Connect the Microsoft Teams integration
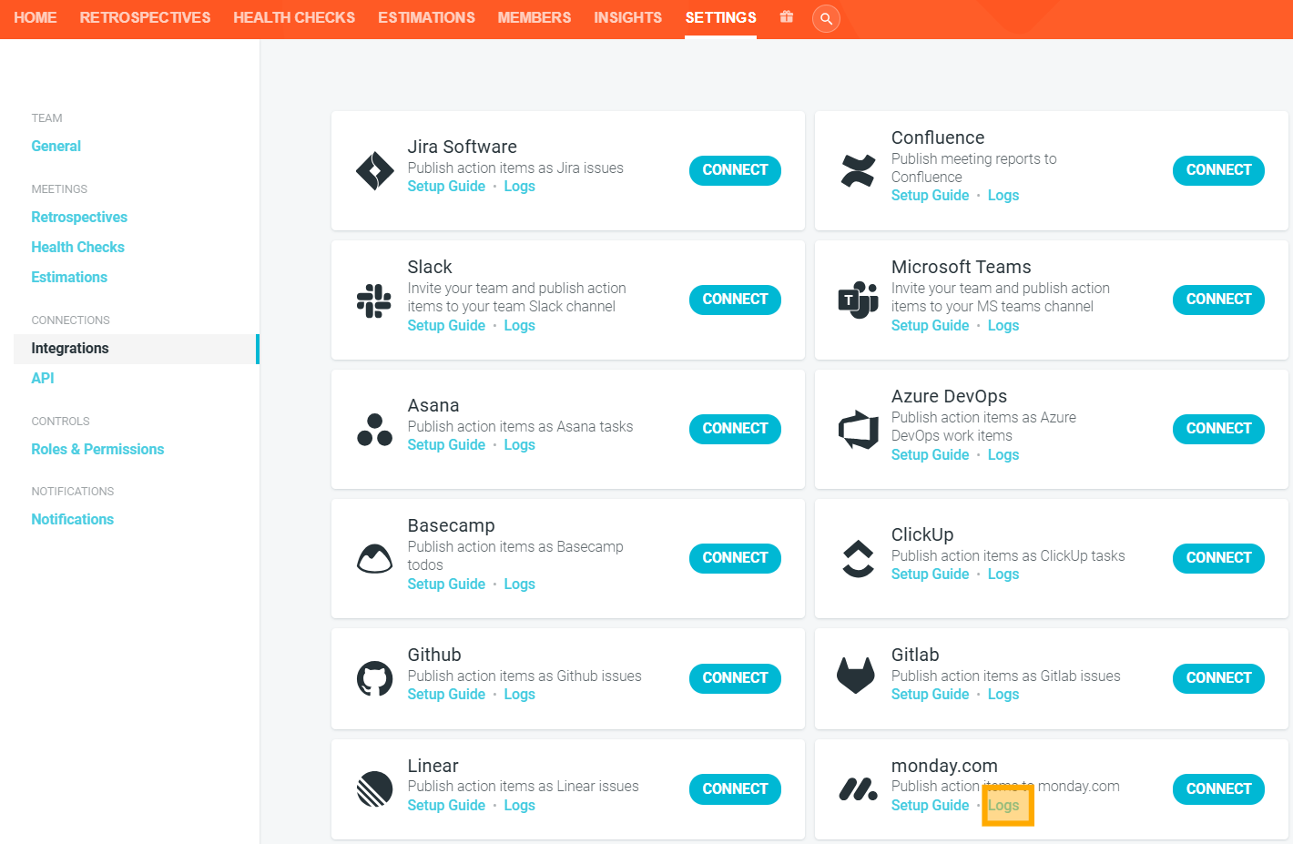1293x844 pixels. point(1218,300)
